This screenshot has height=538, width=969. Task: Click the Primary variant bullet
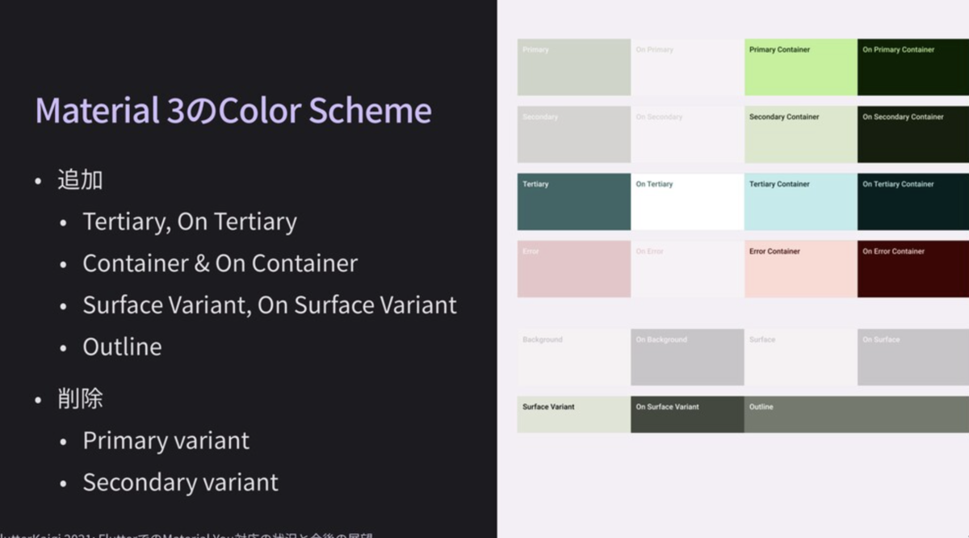[x=166, y=441]
